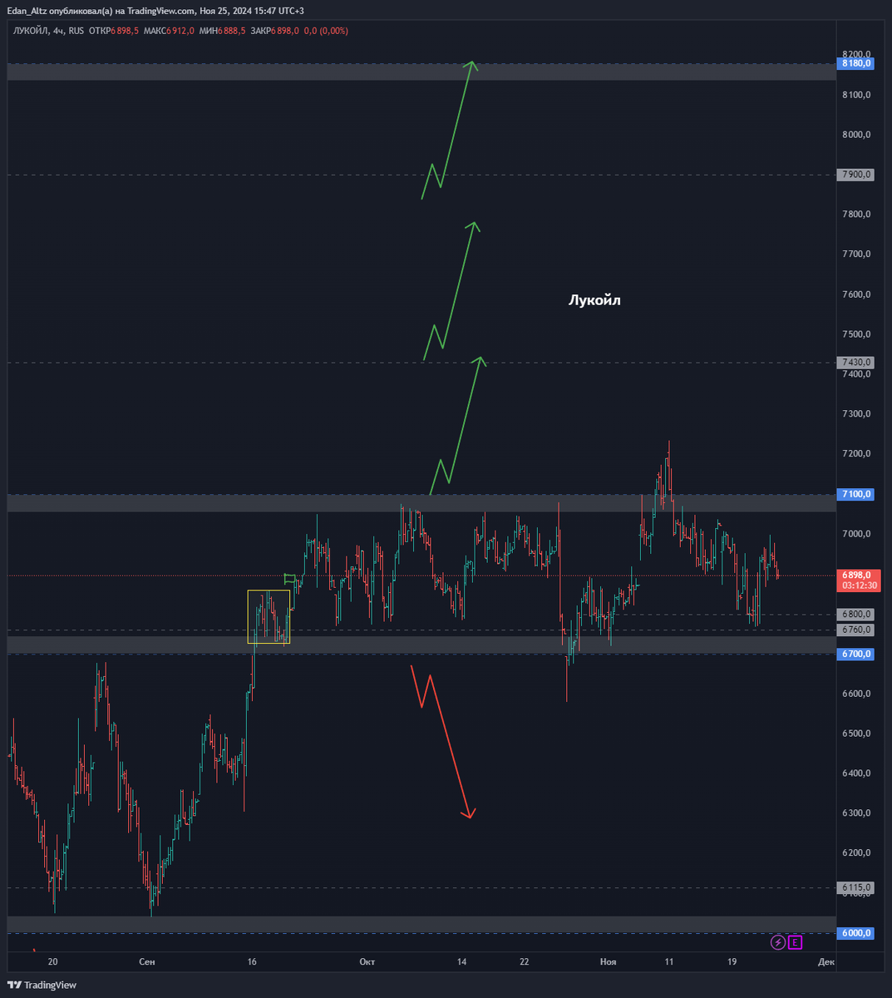This screenshot has width=892, height=998.
Task: Click the purple lightning bolt icon
Action: pyautogui.click(x=778, y=942)
